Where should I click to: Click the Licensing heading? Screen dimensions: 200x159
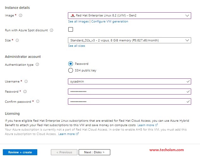(12, 113)
